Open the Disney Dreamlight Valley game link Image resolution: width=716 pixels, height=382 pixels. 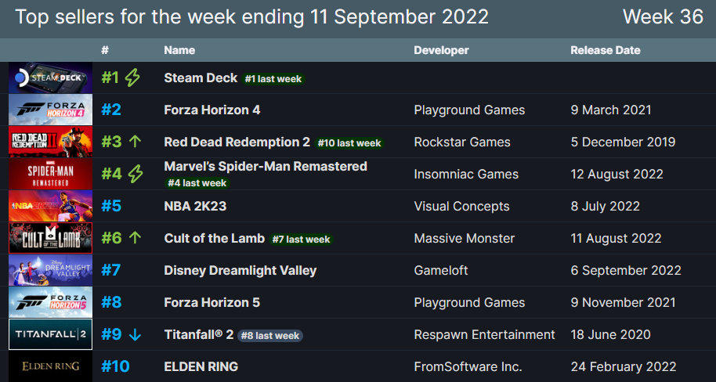pyautogui.click(x=240, y=270)
